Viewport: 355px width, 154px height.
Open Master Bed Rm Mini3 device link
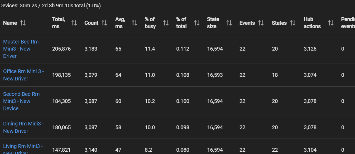pos(21,49)
